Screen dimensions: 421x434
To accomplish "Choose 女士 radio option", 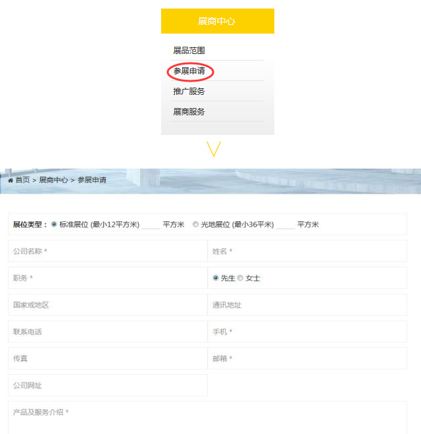I will tap(240, 278).
